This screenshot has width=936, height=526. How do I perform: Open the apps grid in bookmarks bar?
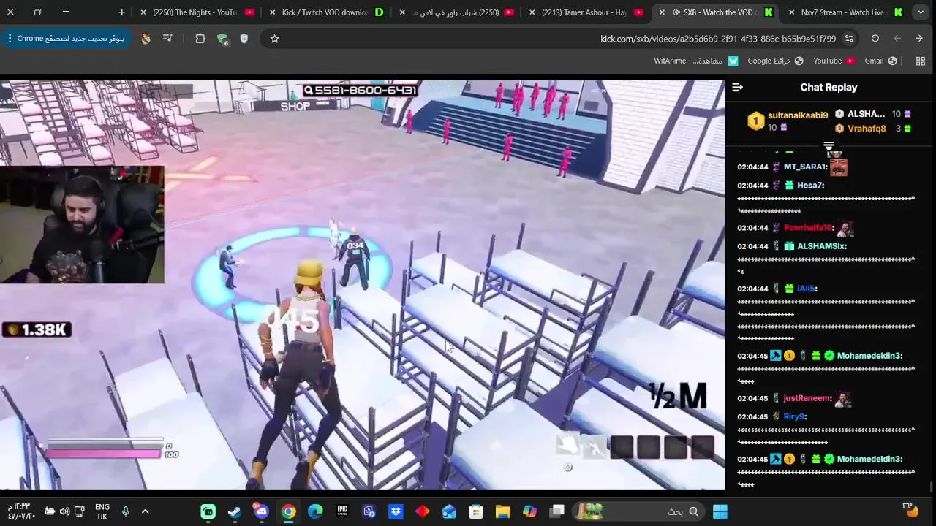click(x=920, y=61)
